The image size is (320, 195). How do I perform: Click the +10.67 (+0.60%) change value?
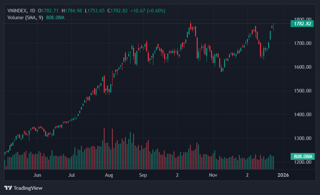click(x=148, y=11)
